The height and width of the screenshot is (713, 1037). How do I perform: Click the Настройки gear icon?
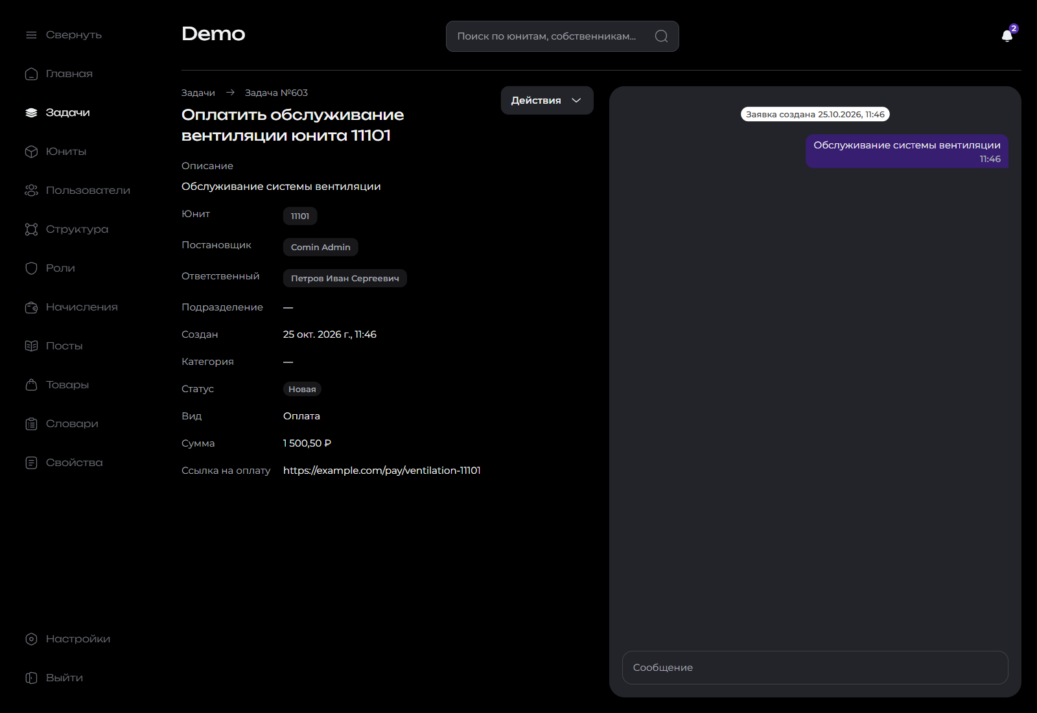click(31, 639)
